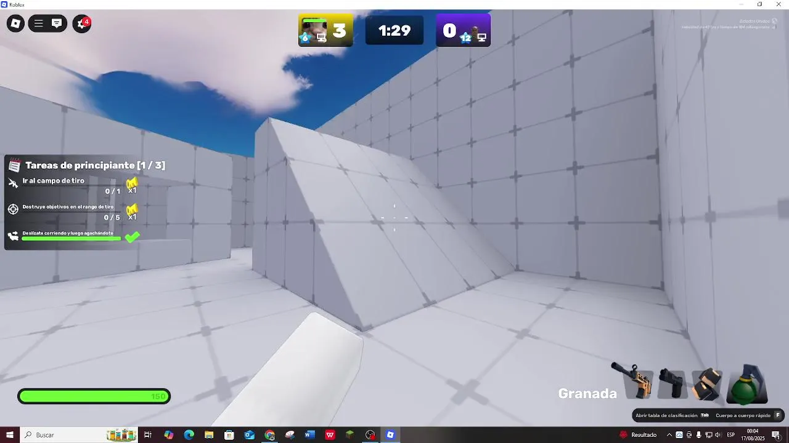The width and height of the screenshot is (789, 443).
Task: Click the 'Resultado' news item in taskbar
Action: coord(638,435)
